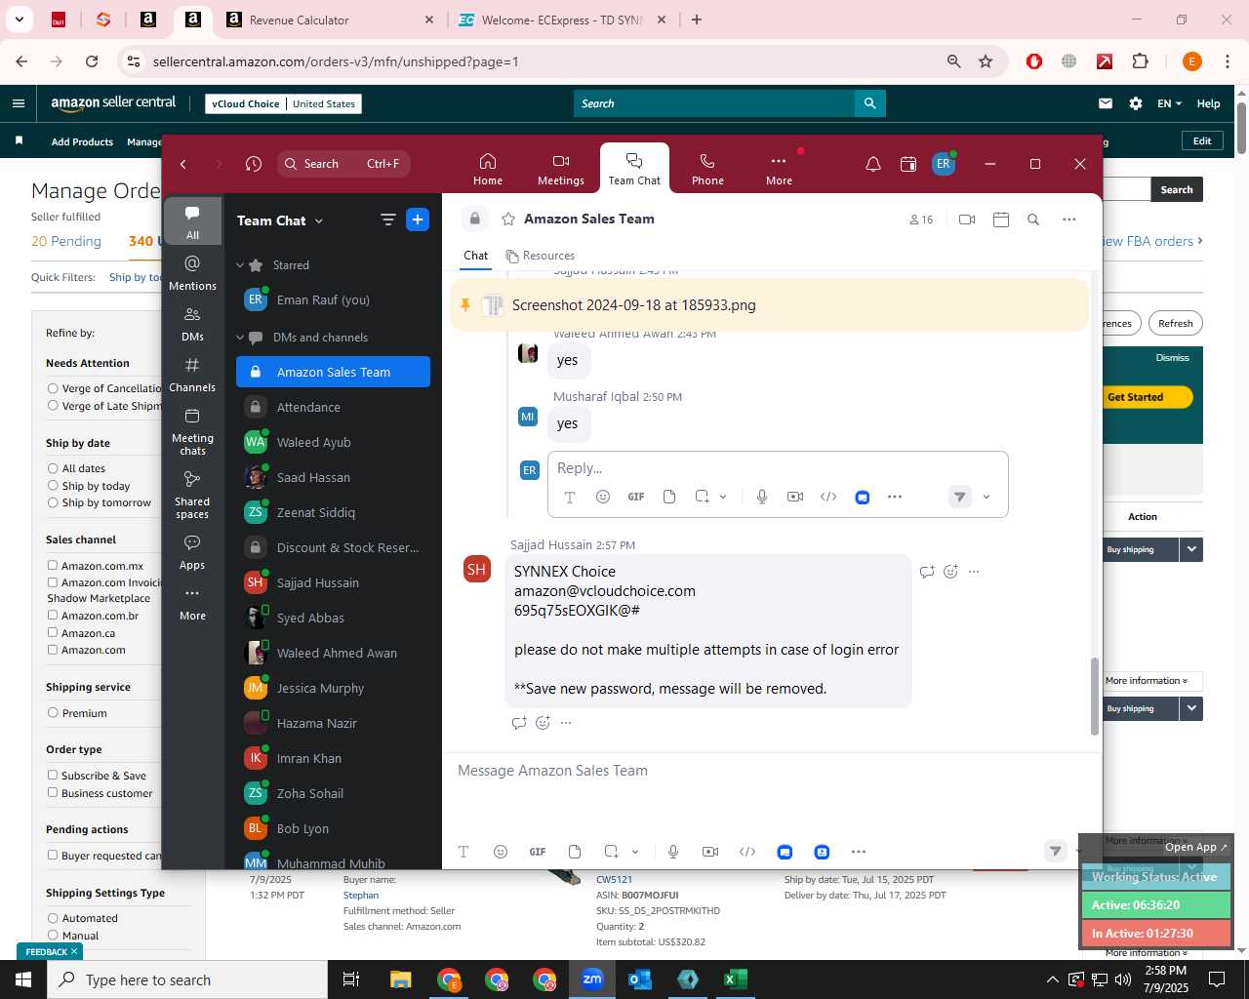The height and width of the screenshot is (999, 1249).
Task: Open Seller Central settings gear
Action: pyautogui.click(x=1136, y=103)
